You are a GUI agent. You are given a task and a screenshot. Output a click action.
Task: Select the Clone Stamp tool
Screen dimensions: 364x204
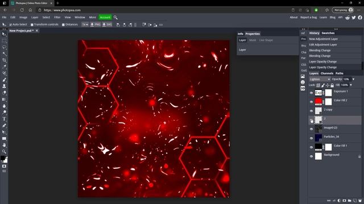click(x=4, y=86)
